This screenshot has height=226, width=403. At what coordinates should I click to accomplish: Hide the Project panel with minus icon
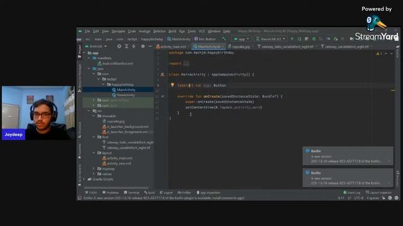point(150,46)
